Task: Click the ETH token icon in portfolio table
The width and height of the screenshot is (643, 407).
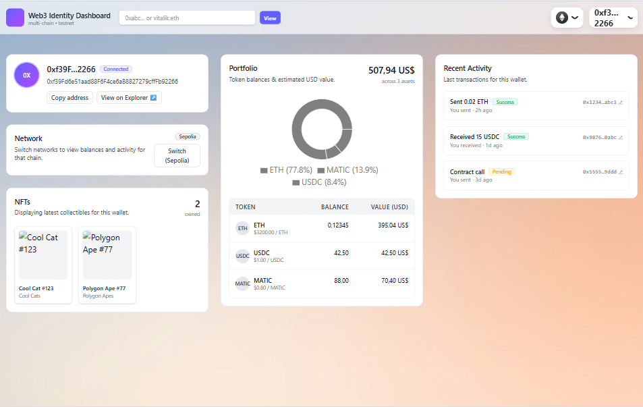Action: [242, 228]
